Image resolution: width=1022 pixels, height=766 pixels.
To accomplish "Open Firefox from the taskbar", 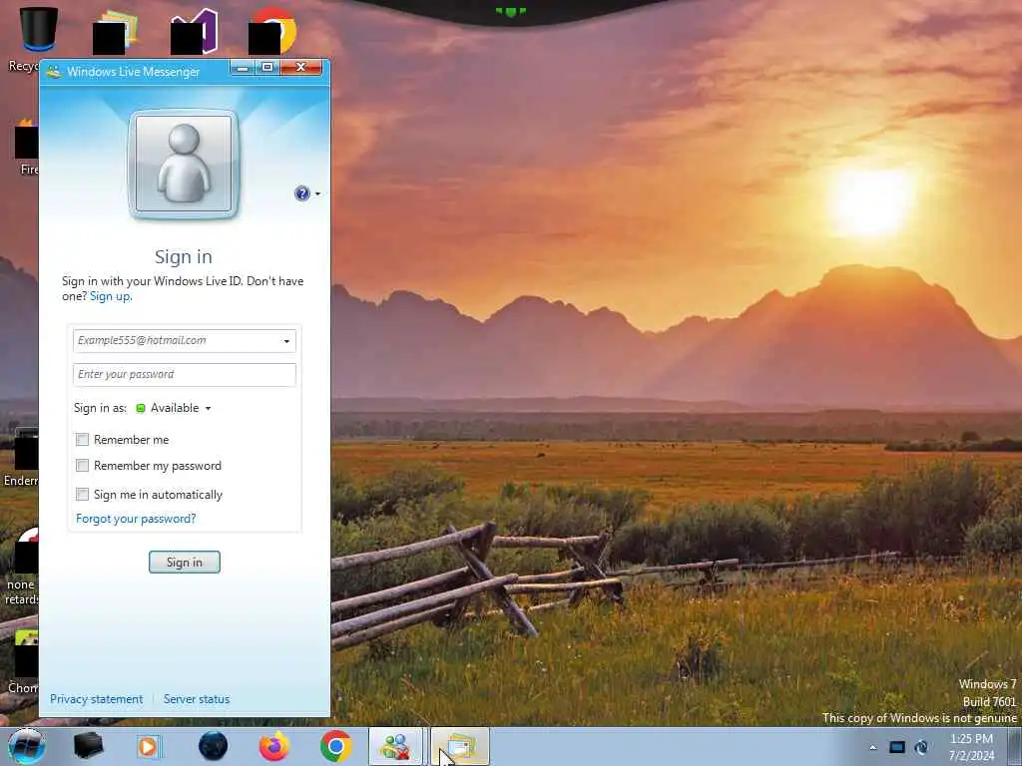I will [x=274, y=746].
